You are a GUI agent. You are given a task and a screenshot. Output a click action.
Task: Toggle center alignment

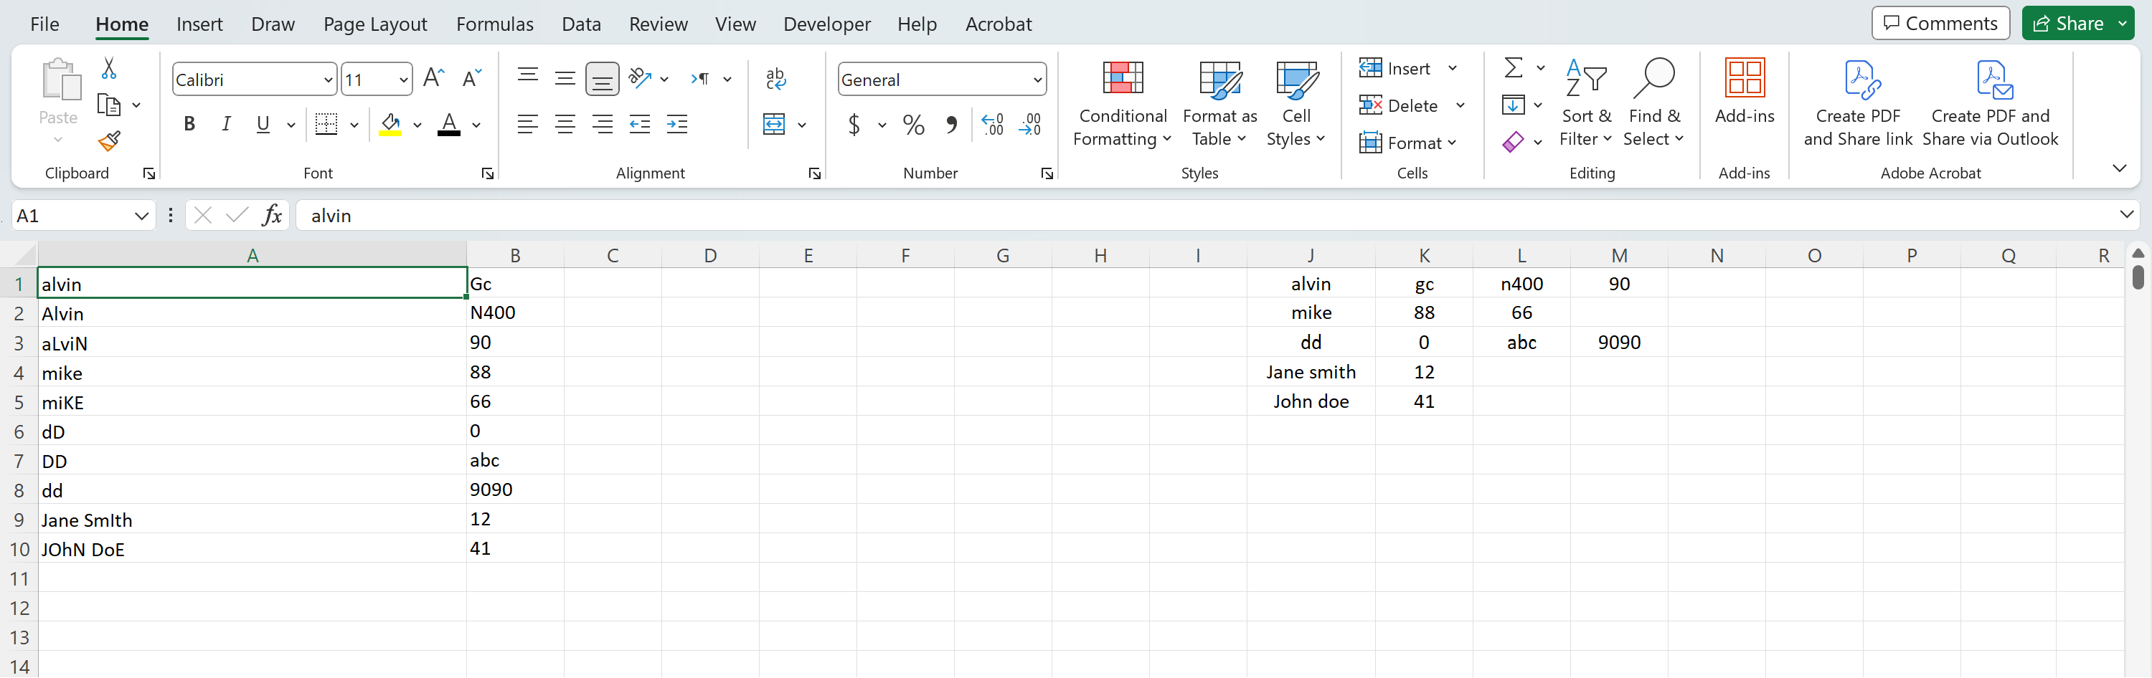click(x=565, y=123)
